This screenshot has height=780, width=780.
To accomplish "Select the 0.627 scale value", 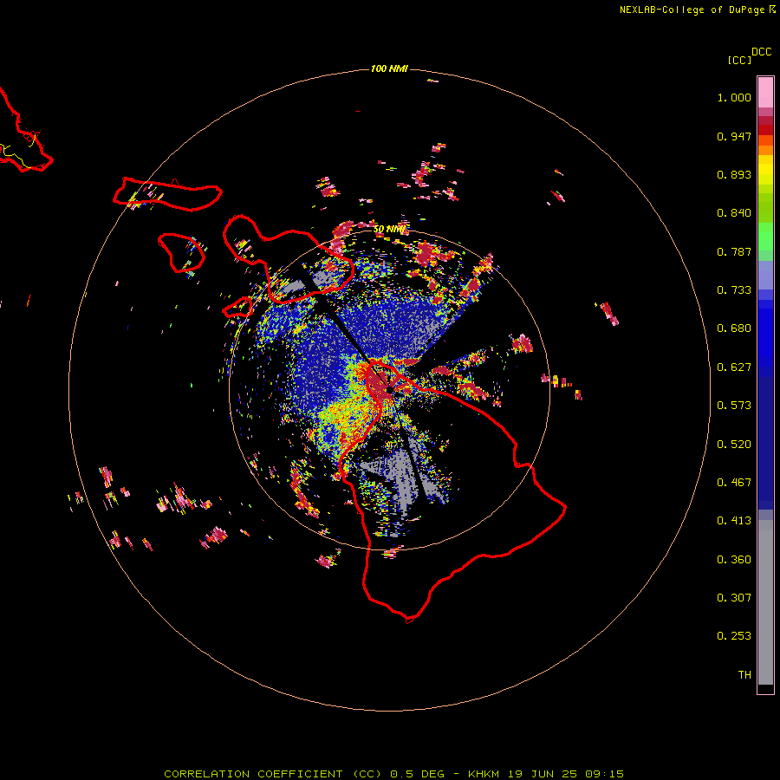I will [x=734, y=367].
